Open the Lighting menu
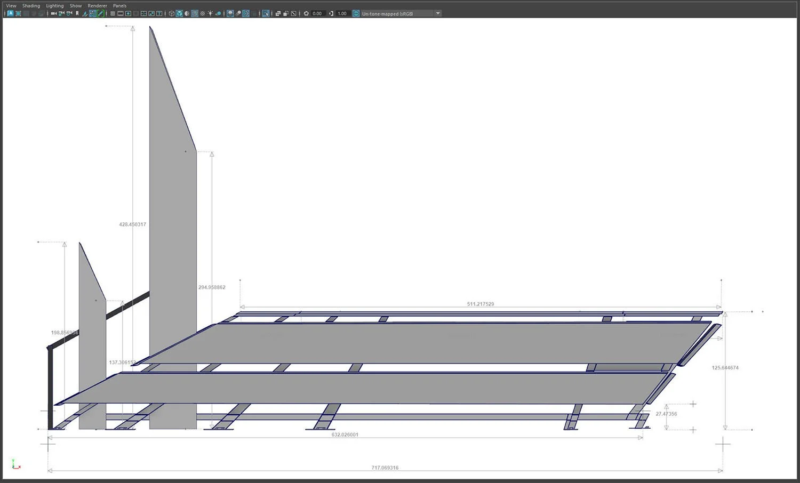Image resolution: width=800 pixels, height=483 pixels. 55,6
